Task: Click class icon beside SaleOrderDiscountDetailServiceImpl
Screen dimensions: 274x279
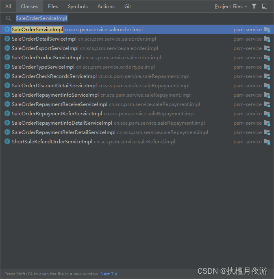Action: 7,85
